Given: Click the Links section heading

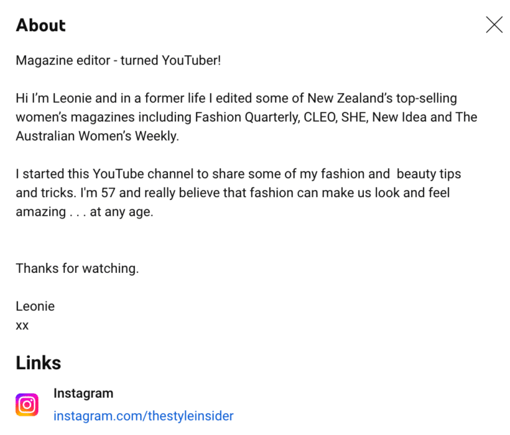Looking at the screenshot, I should tap(39, 363).
